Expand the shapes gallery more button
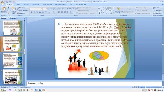 click(114, 13)
